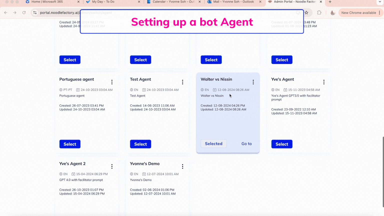This screenshot has height=216, width=384.
Task: Close the Calendar Outlook tab
Action: pos(199,2)
